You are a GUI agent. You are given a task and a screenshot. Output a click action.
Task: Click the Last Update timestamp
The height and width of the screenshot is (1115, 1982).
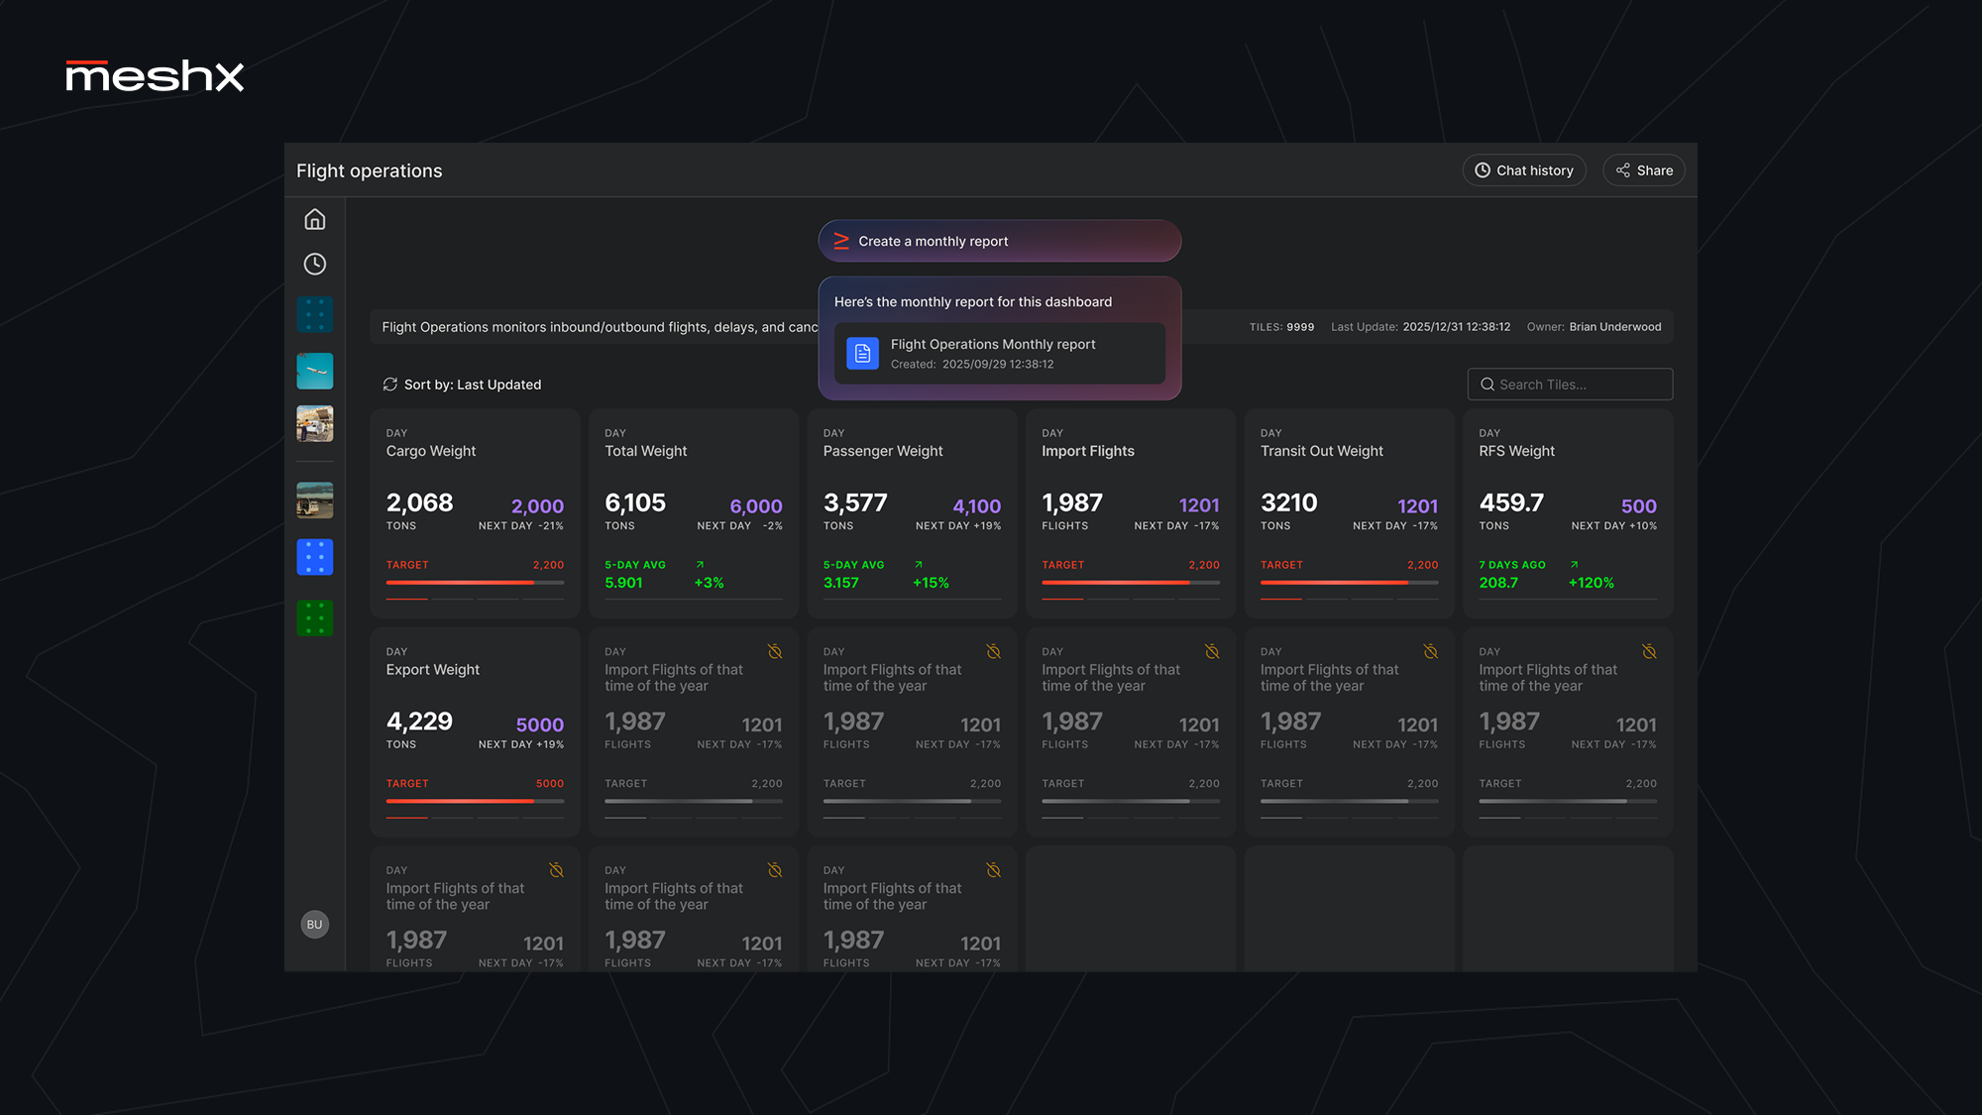pyautogui.click(x=1420, y=327)
